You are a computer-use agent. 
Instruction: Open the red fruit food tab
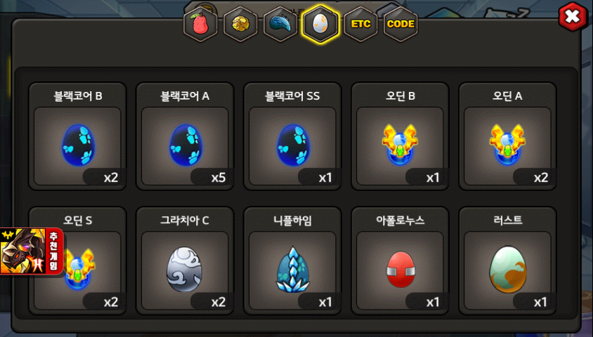coord(200,24)
